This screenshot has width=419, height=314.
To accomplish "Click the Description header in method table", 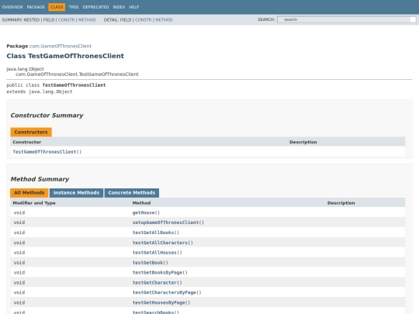I will 341,203.
